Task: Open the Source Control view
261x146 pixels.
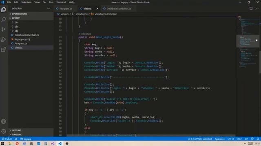Action: click(4, 30)
